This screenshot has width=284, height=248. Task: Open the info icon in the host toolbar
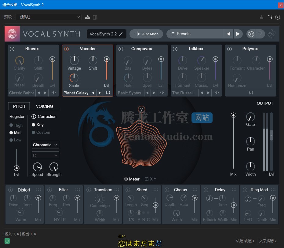point(278,17)
